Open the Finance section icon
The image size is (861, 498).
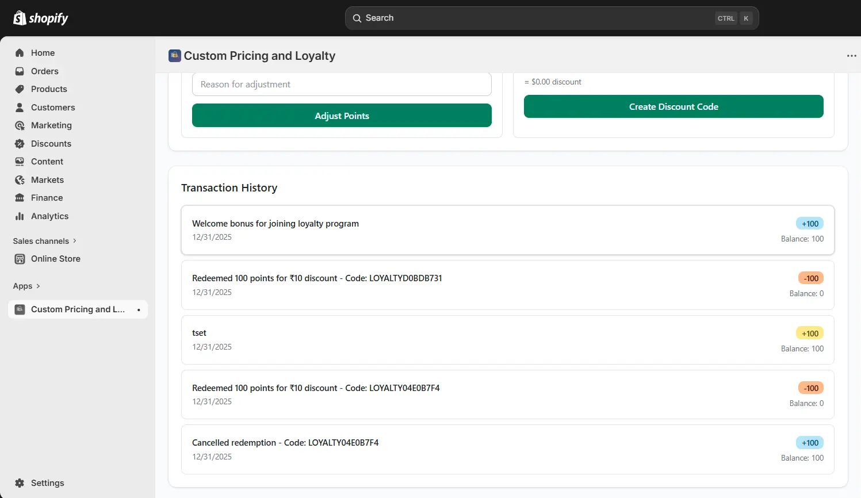click(20, 197)
